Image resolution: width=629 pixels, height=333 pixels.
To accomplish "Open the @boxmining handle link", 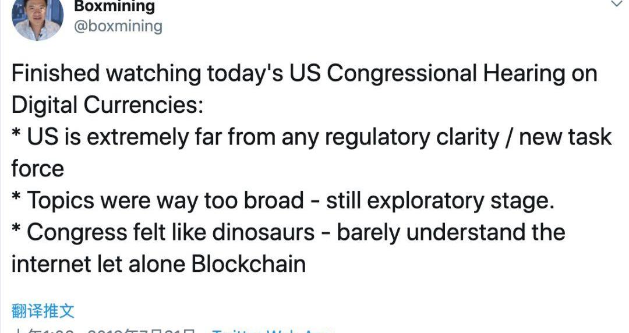I will pyautogui.click(x=118, y=26).
